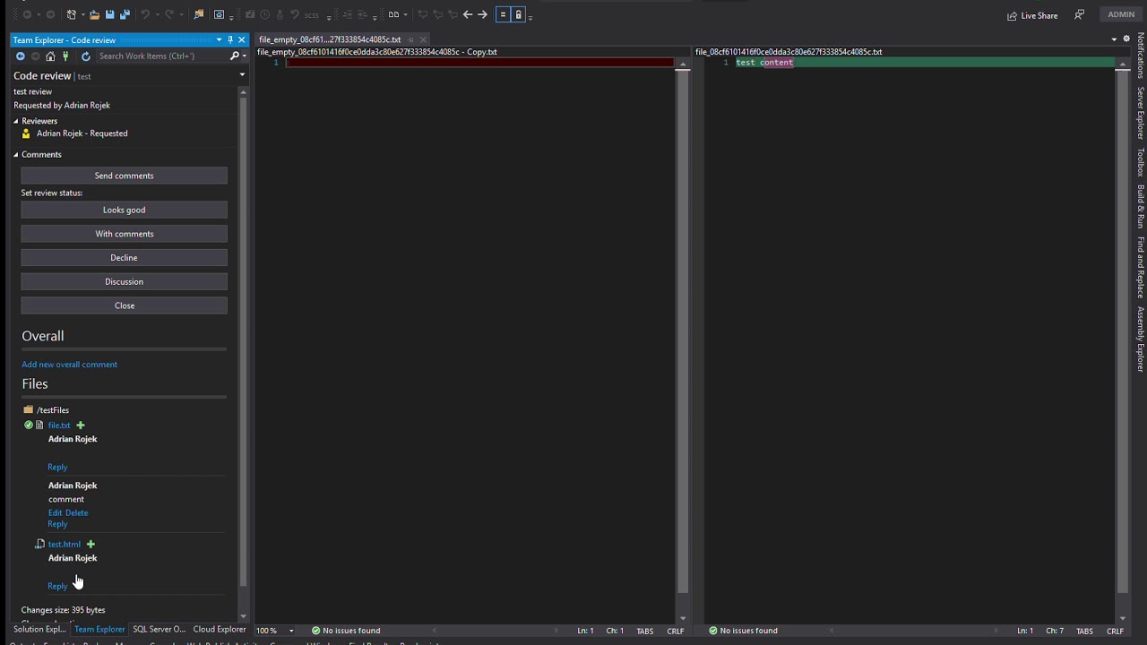Close the Team Explorer panel
Screen dimensions: 1147x645
241,39
